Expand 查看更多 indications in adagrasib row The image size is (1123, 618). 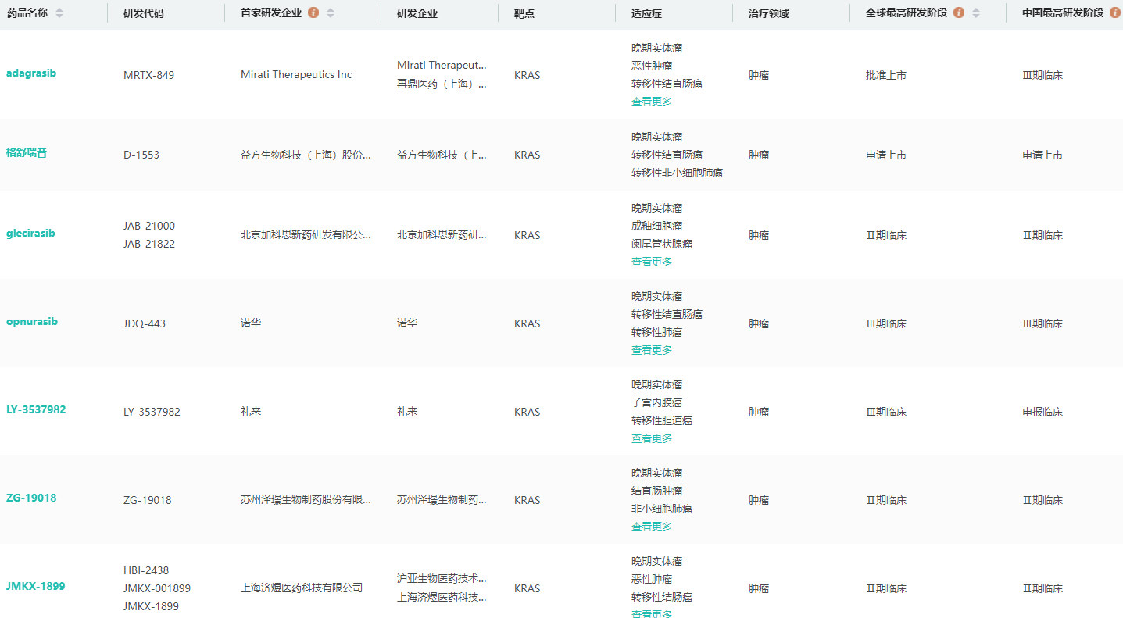click(652, 102)
